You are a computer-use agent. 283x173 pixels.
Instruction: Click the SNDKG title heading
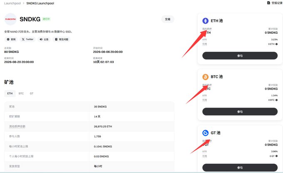click(x=30, y=19)
